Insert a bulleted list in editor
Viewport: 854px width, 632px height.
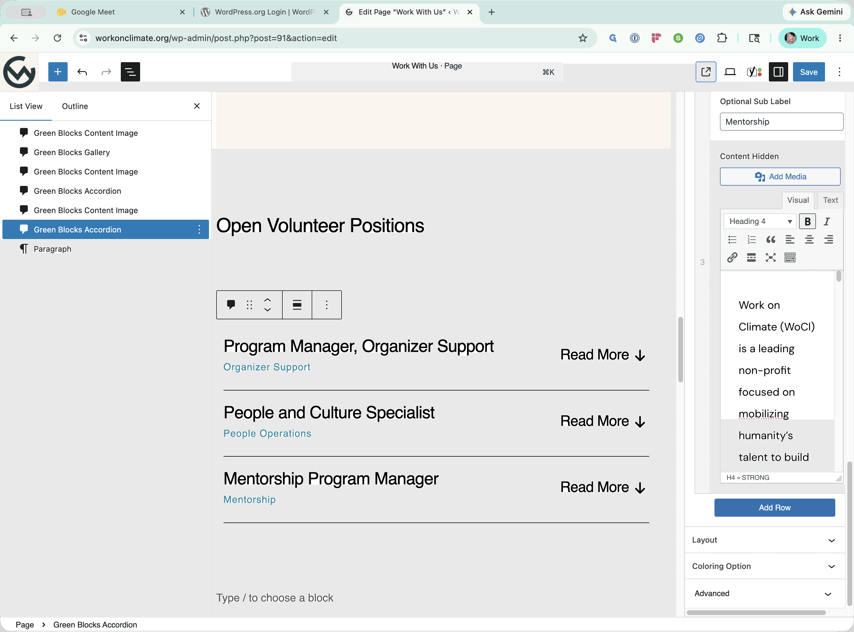[x=732, y=239]
